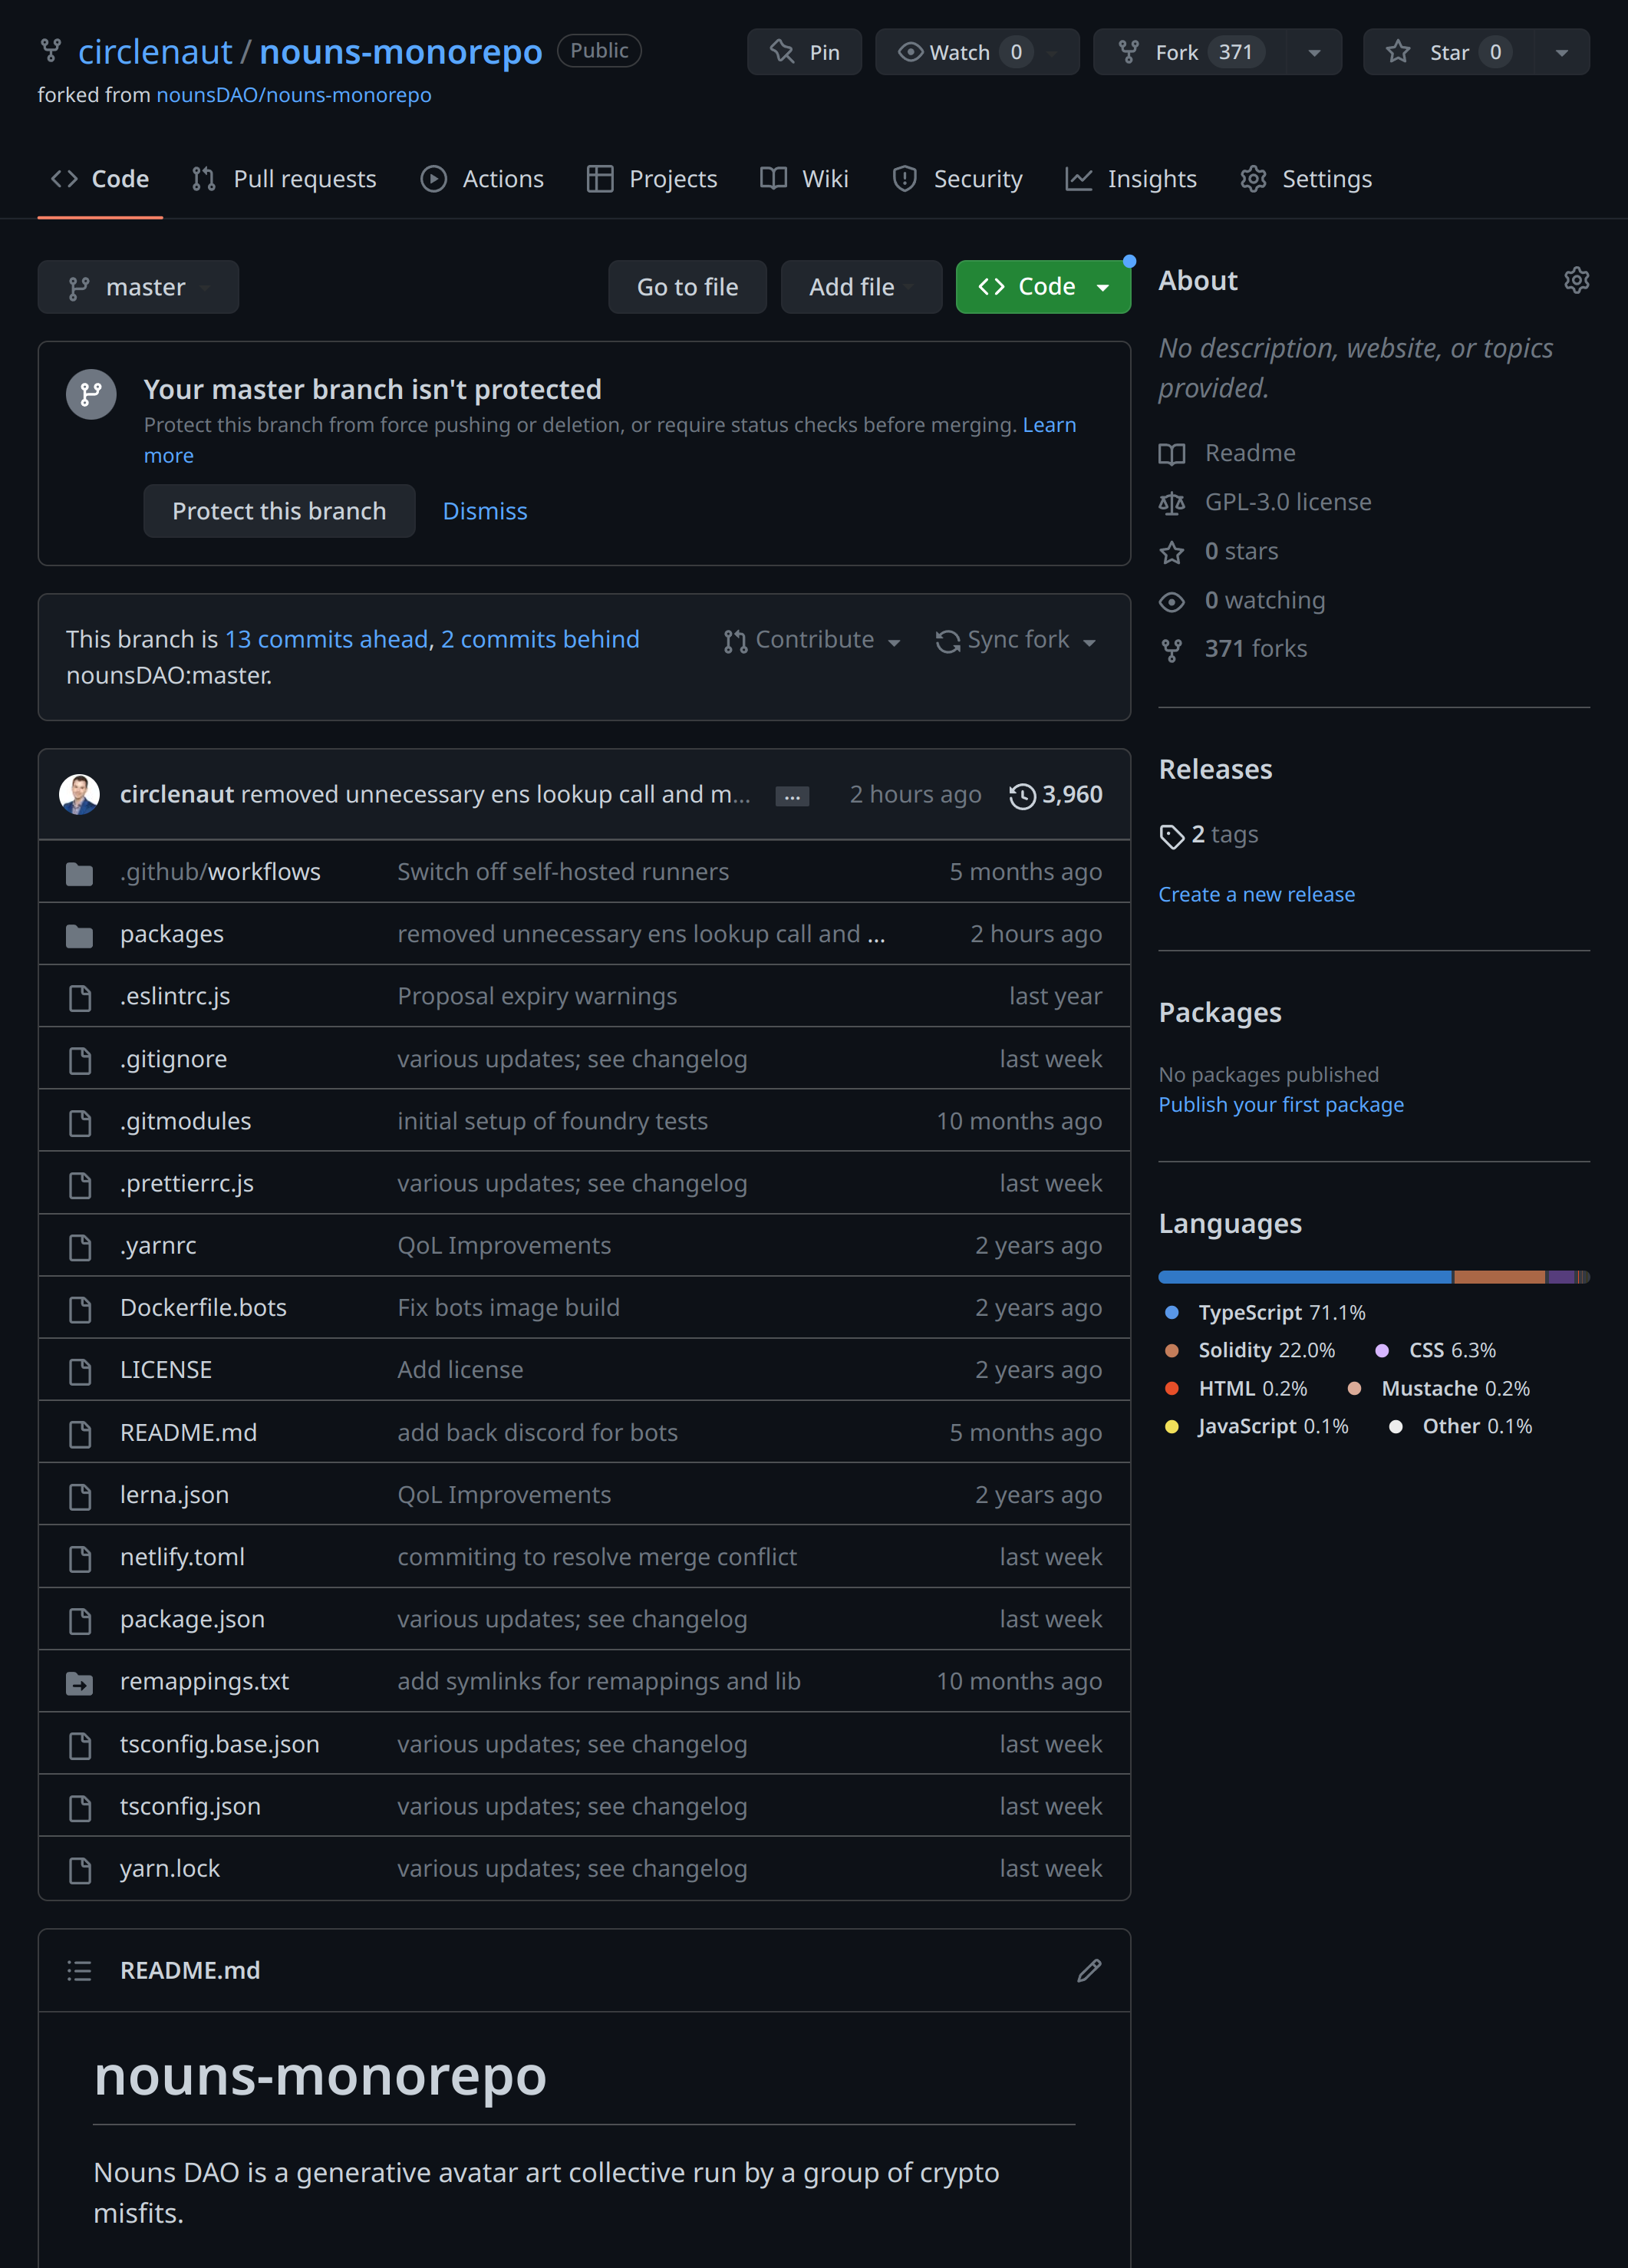Expand the Contribute dropdown
This screenshot has height=2268, width=1628.
[812, 640]
